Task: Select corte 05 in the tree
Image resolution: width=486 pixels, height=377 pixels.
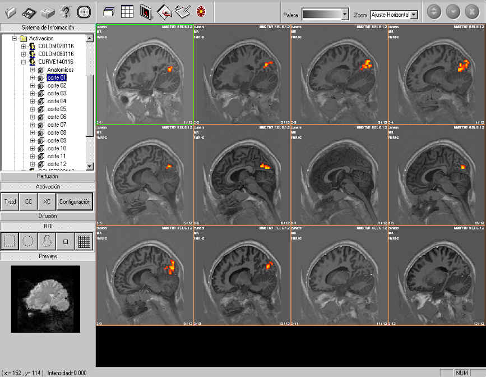Action: [57, 109]
